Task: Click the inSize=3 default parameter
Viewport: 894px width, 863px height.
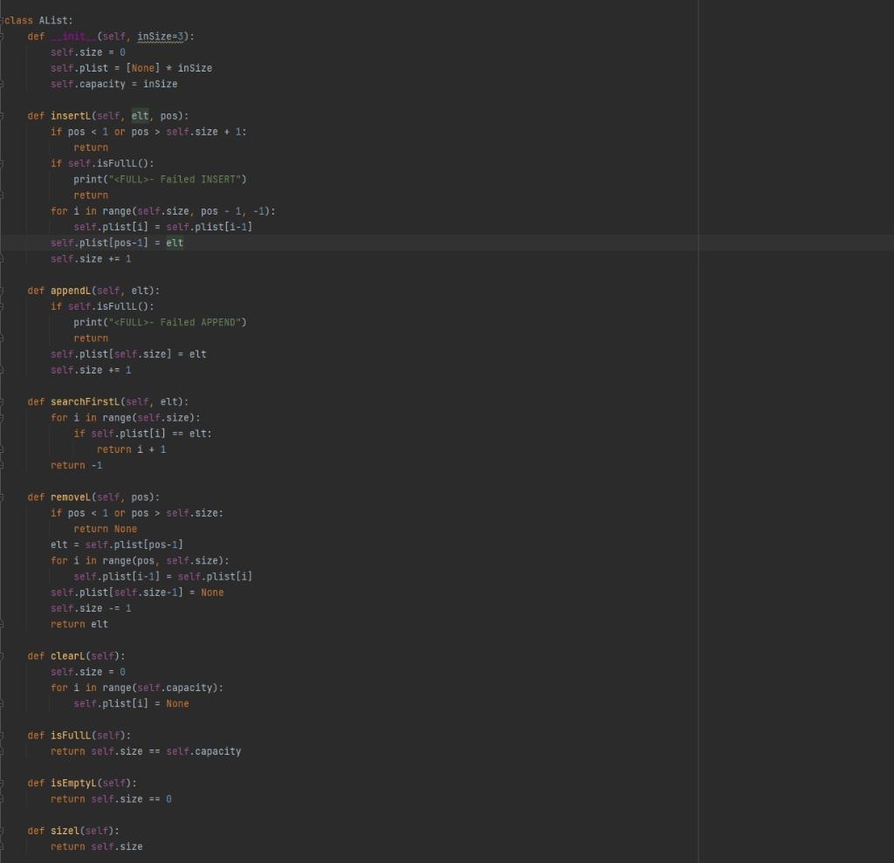Action: (158, 36)
